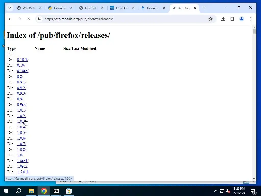
Task: View site information icon in address bar
Action: pyautogui.click(x=40, y=19)
